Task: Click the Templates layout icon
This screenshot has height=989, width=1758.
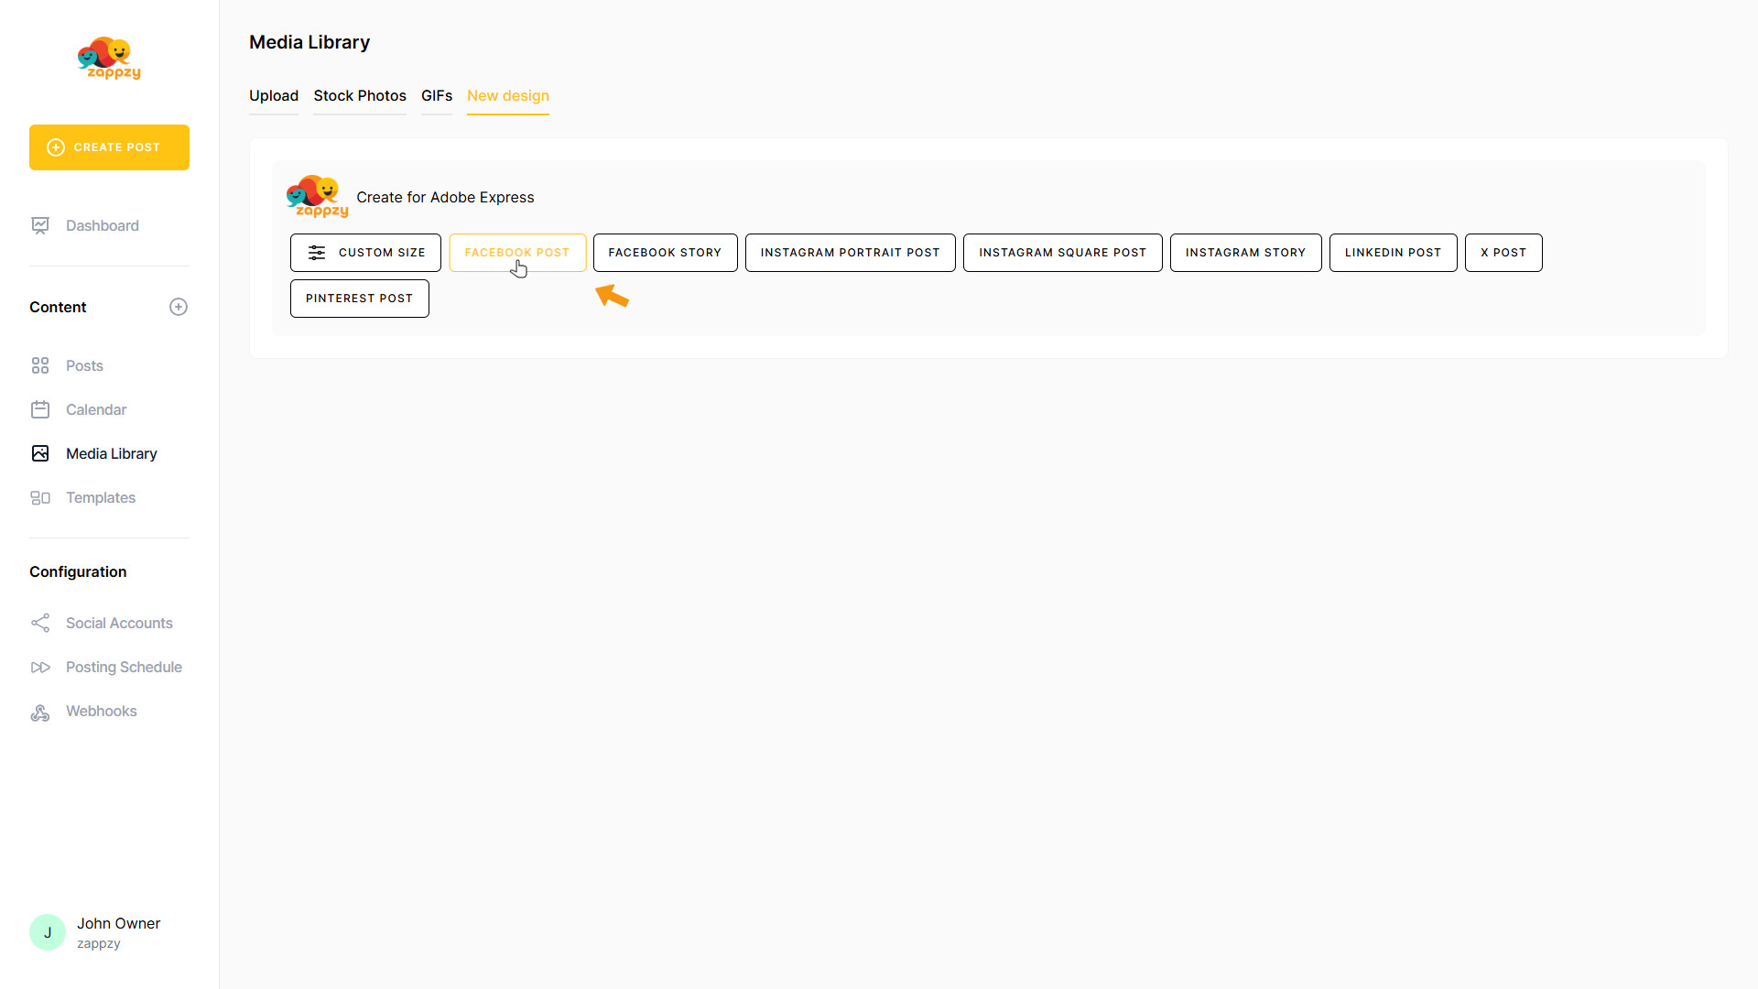Action: point(40,497)
